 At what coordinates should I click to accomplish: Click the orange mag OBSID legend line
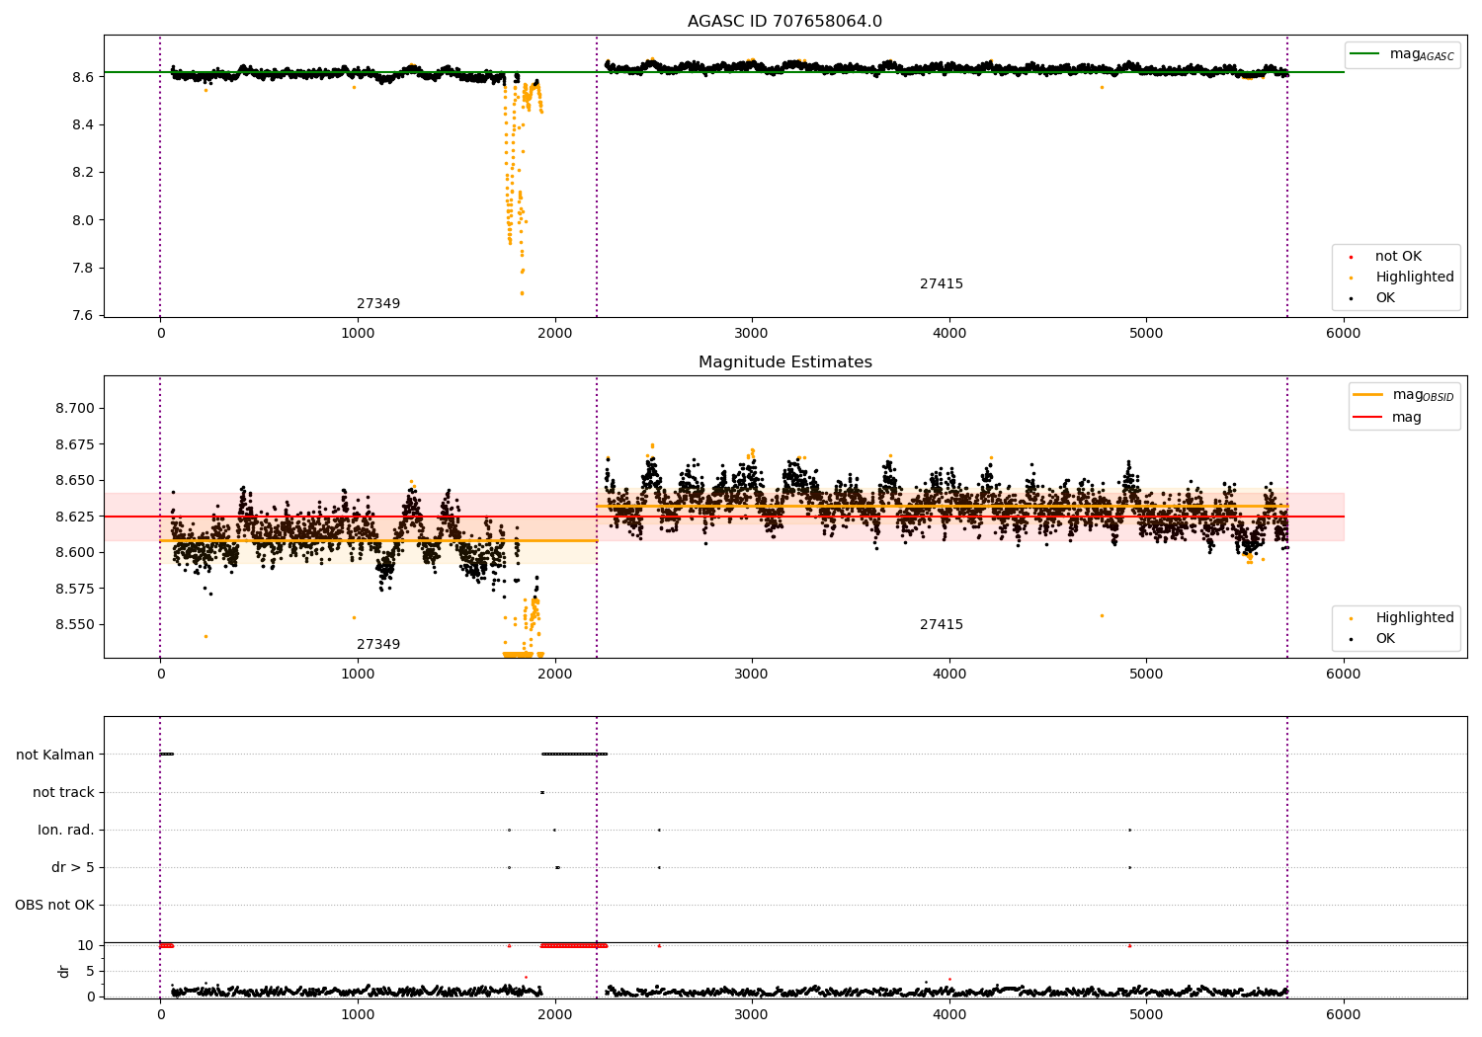point(1368,394)
